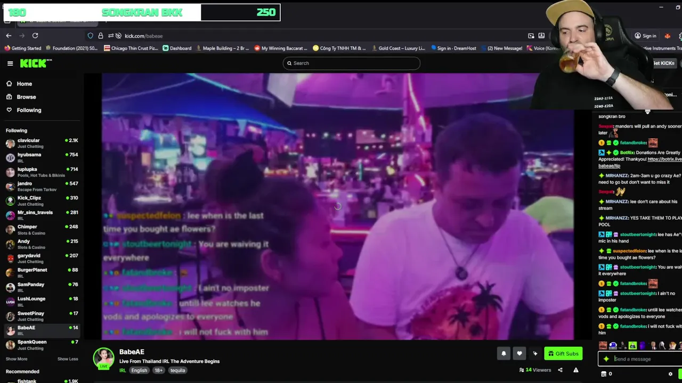Click the green sparkle icon in chat box

pyautogui.click(x=606, y=359)
